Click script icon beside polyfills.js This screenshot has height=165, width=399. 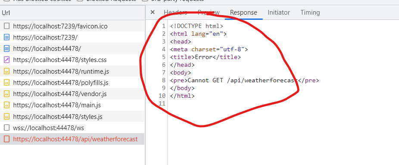(7, 82)
